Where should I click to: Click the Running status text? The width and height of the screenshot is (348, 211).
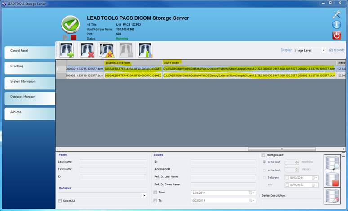(122, 38)
